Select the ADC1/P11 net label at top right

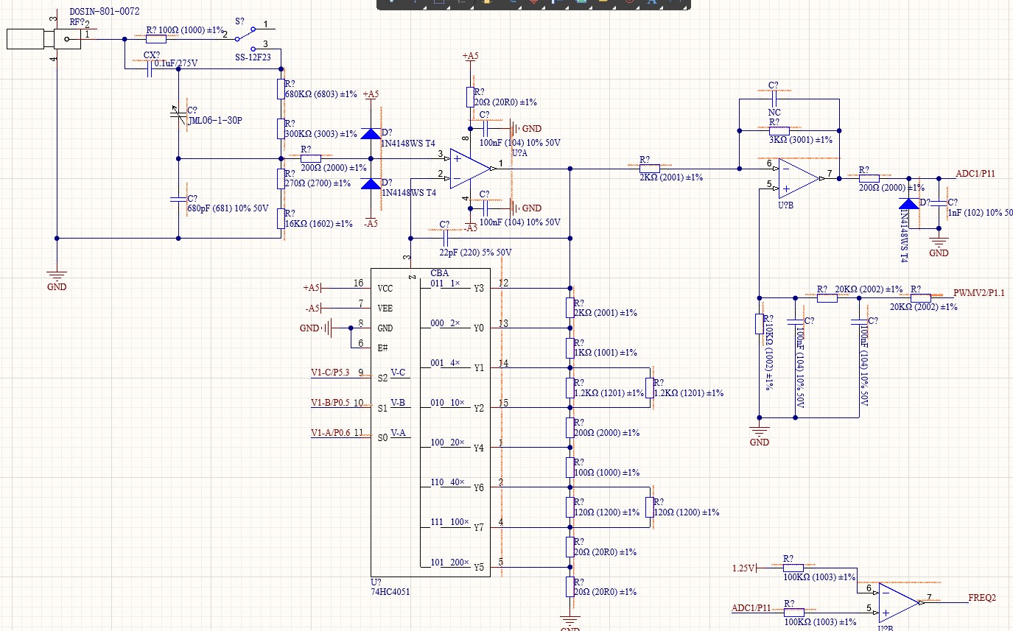975,174
